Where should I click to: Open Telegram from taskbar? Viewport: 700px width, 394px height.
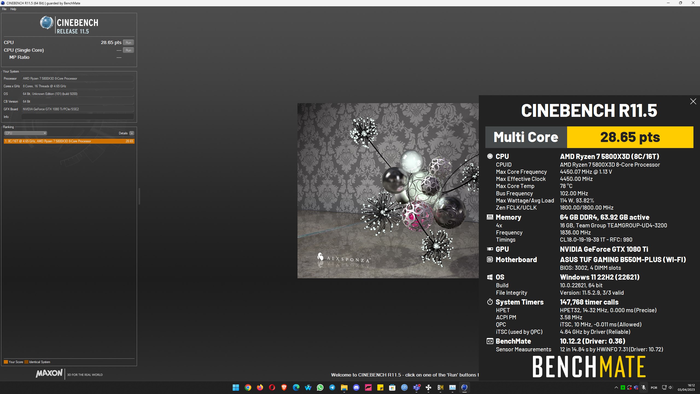point(332,387)
